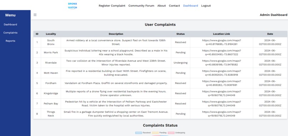Screen dimensions: 288x136
Task: Click the Locality column header
Action: click(51, 34)
